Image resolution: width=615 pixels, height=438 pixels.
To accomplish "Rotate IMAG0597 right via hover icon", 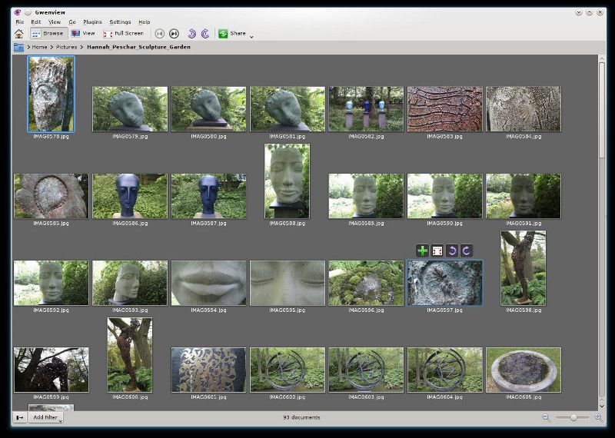I will 466,251.
